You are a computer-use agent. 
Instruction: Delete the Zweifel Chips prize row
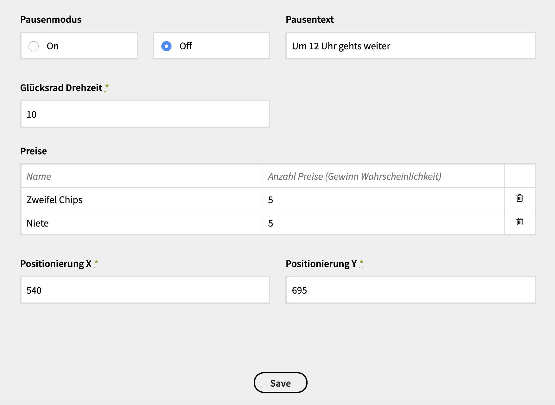[x=520, y=198]
